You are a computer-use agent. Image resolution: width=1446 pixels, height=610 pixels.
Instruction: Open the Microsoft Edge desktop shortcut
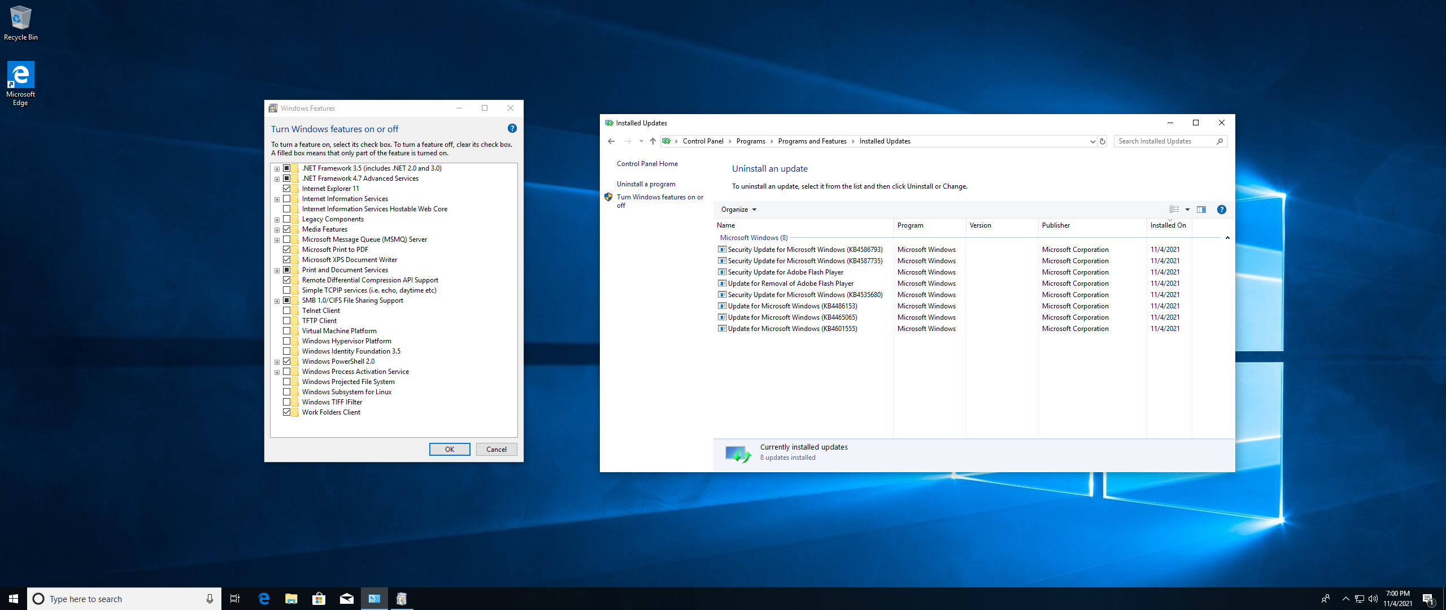tap(20, 84)
